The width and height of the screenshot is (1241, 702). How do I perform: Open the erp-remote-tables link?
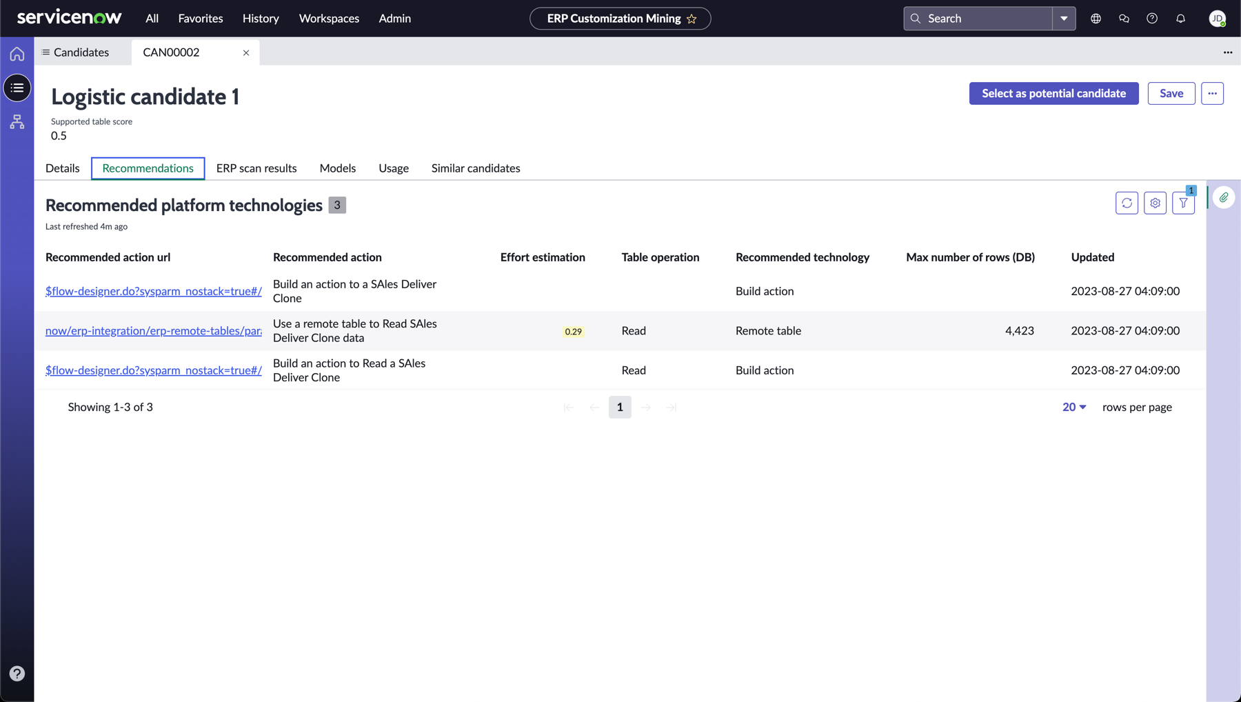154,330
